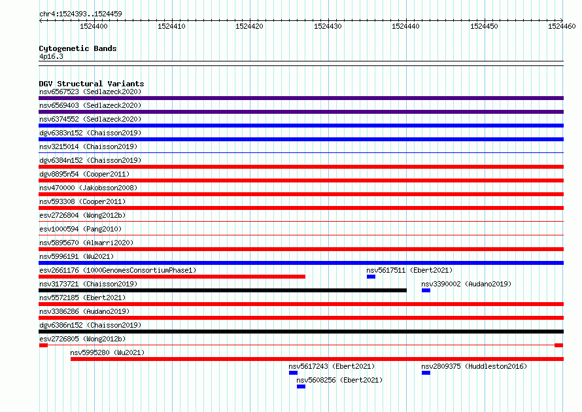Click the red bar of nsv5995280
The width and height of the screenshot is (582, 412).
(317, 359)
